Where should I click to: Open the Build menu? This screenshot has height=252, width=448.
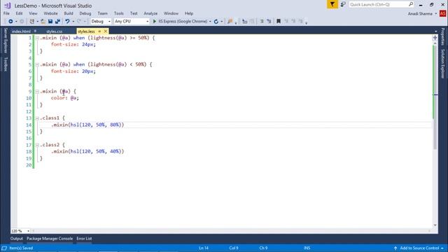69,13
